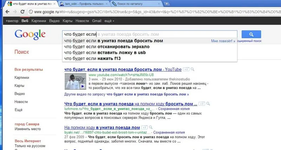Reload the page with the refresh icon
Screen dimensions: 281x150
click(x=22, y=12)
